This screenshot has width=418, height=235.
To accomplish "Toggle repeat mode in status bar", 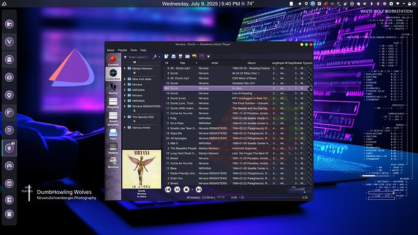I will click(219, 197).
